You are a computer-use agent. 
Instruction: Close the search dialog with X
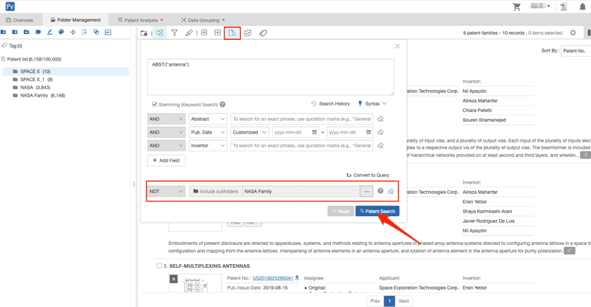397,46
